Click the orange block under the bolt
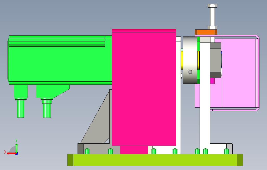 [206, 32]
